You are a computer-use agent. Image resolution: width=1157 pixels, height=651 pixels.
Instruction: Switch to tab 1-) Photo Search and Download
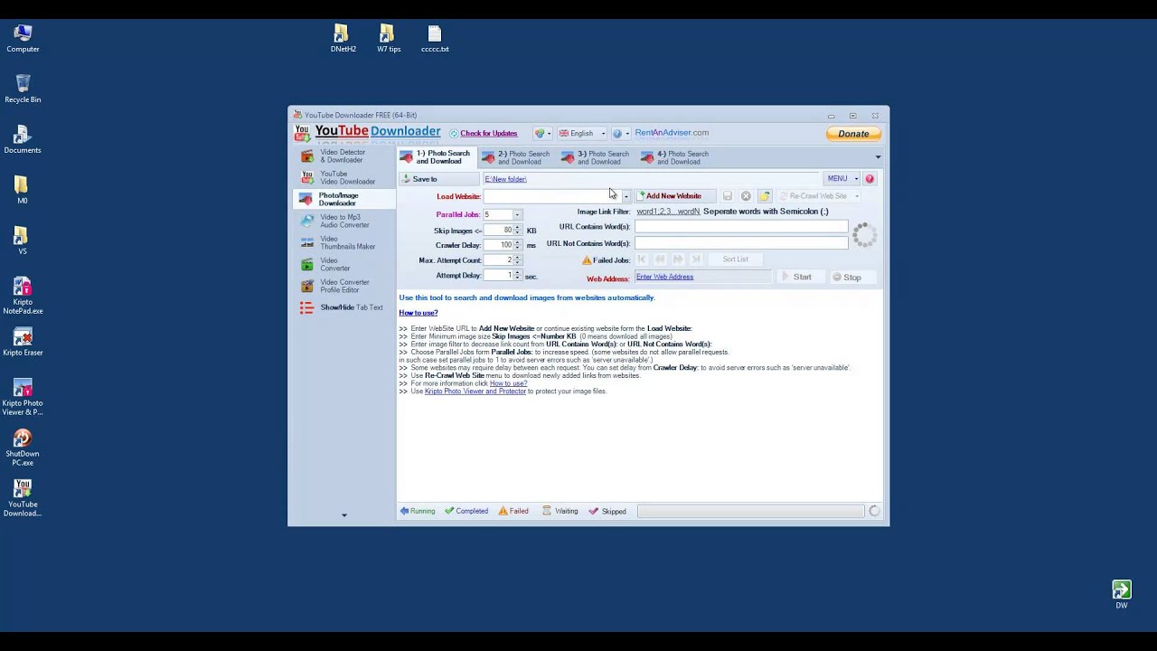pos(437,157)
